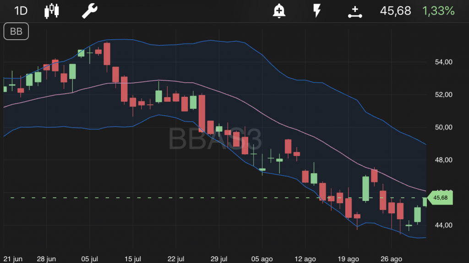
Task: Tap the 26 ago date label
Action: pos(391,259)
